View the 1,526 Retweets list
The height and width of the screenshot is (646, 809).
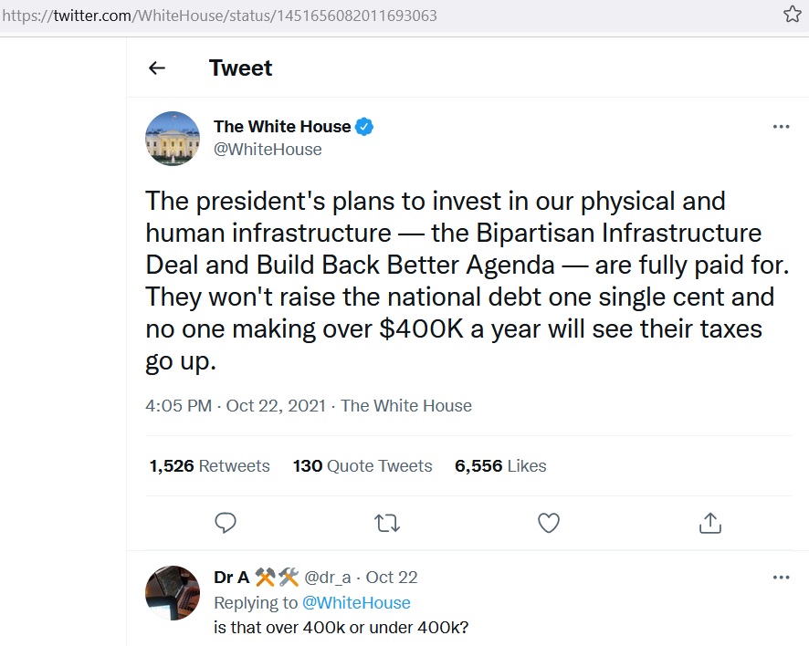point(210,466)
